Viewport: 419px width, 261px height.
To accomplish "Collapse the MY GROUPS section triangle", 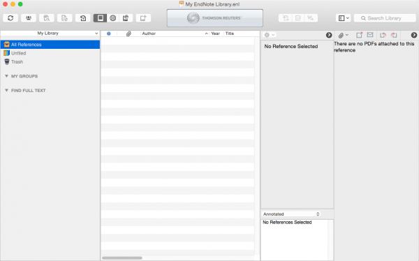I will tap(6, 76).
